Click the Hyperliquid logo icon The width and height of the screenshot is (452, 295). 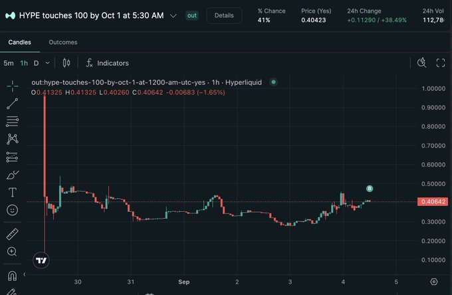[x=11, y=15]
